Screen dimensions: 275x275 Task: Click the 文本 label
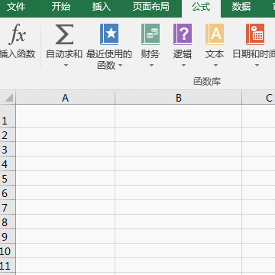[x=215, y=54]
